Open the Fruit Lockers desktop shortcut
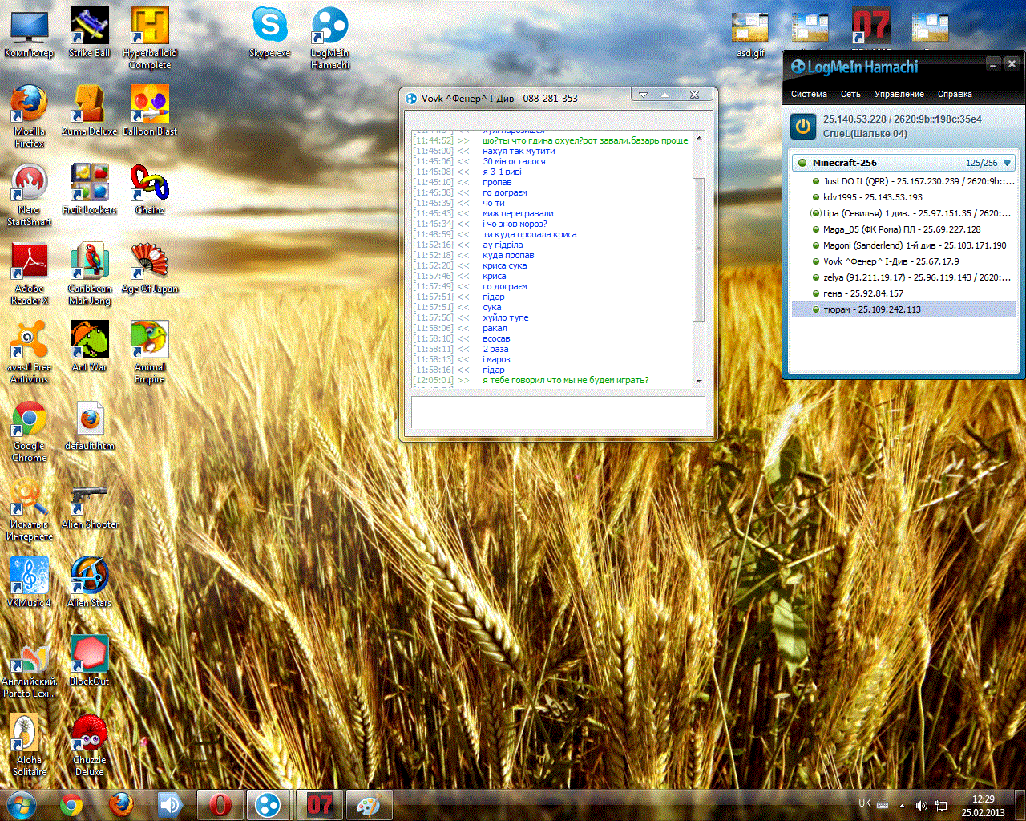 tap(90, 191)
